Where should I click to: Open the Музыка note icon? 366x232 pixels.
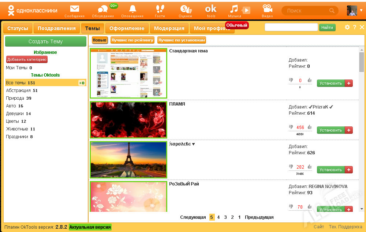(234, 10)
